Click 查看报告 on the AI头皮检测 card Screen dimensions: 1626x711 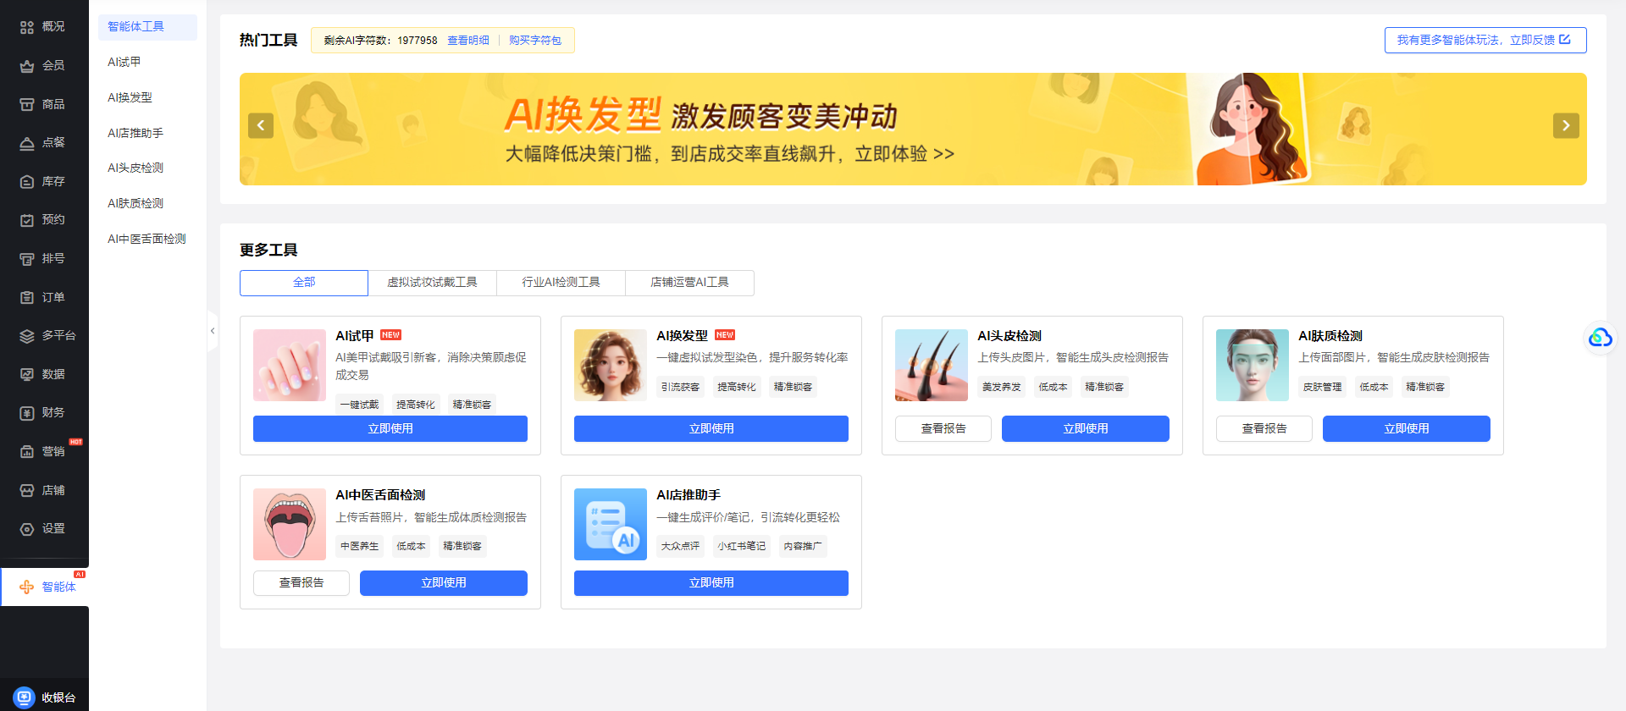[943, 429]
